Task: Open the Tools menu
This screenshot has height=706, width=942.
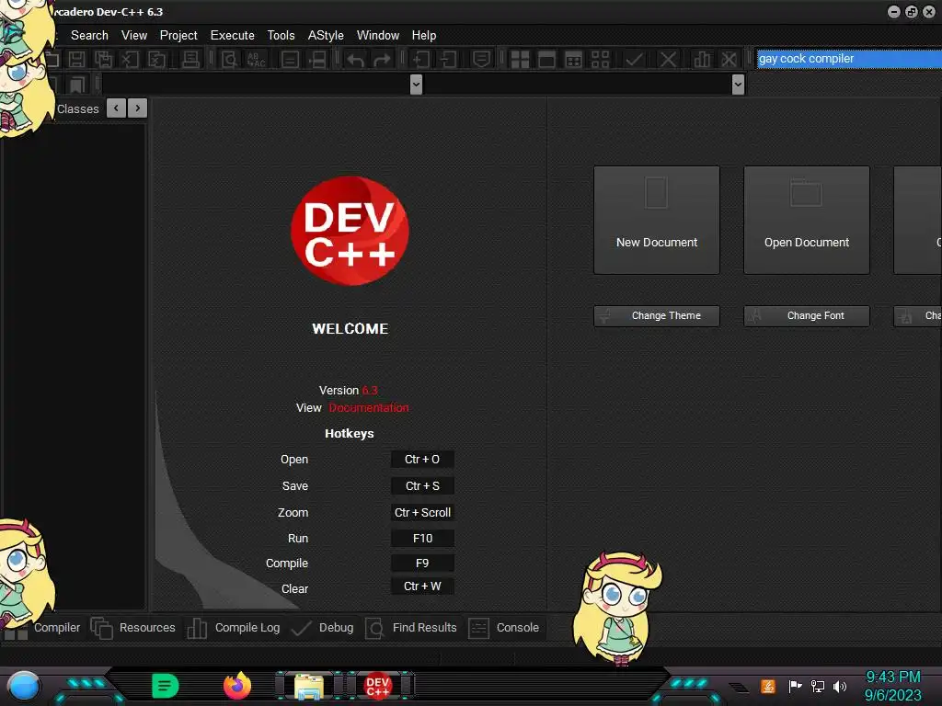Action: [x=281, y=36]
